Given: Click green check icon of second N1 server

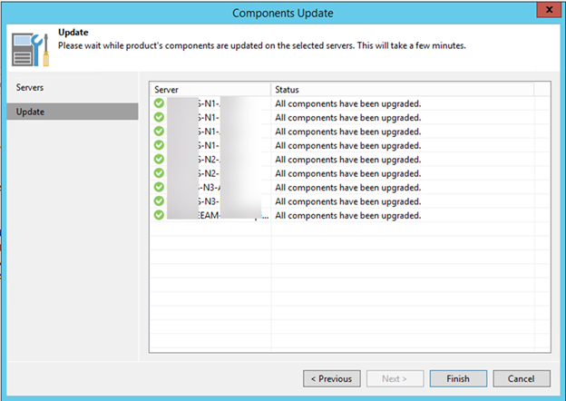Looking at the screenshot, I should (160, 118).
